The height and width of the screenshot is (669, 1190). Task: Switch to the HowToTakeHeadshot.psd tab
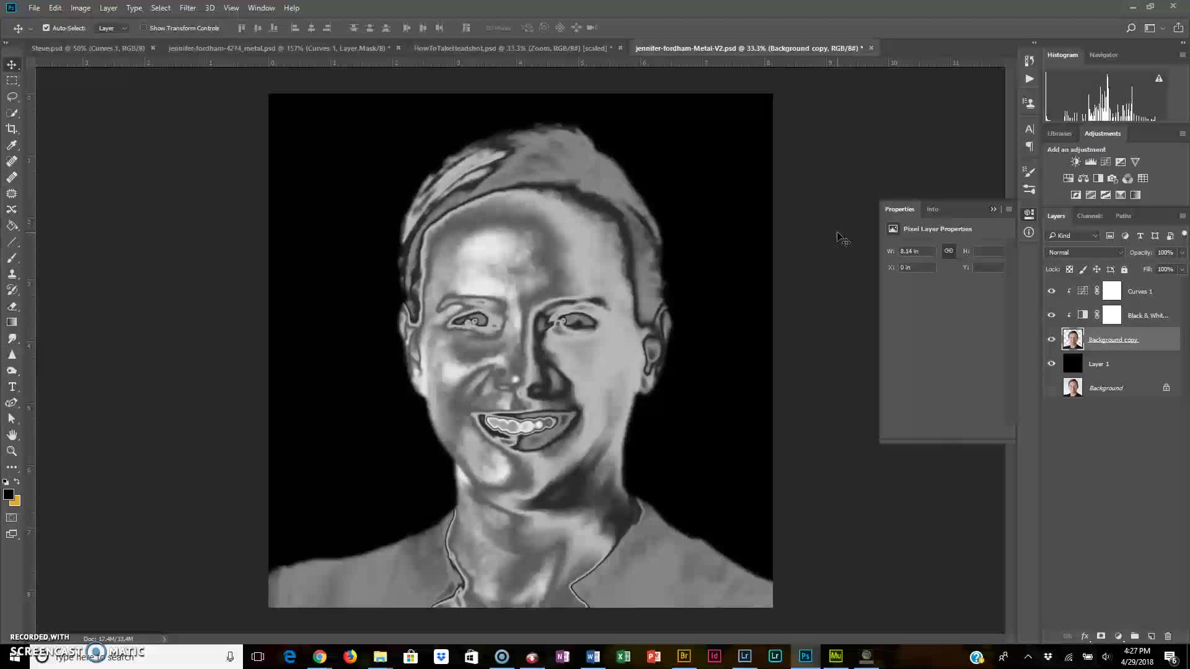pos(513,48)
